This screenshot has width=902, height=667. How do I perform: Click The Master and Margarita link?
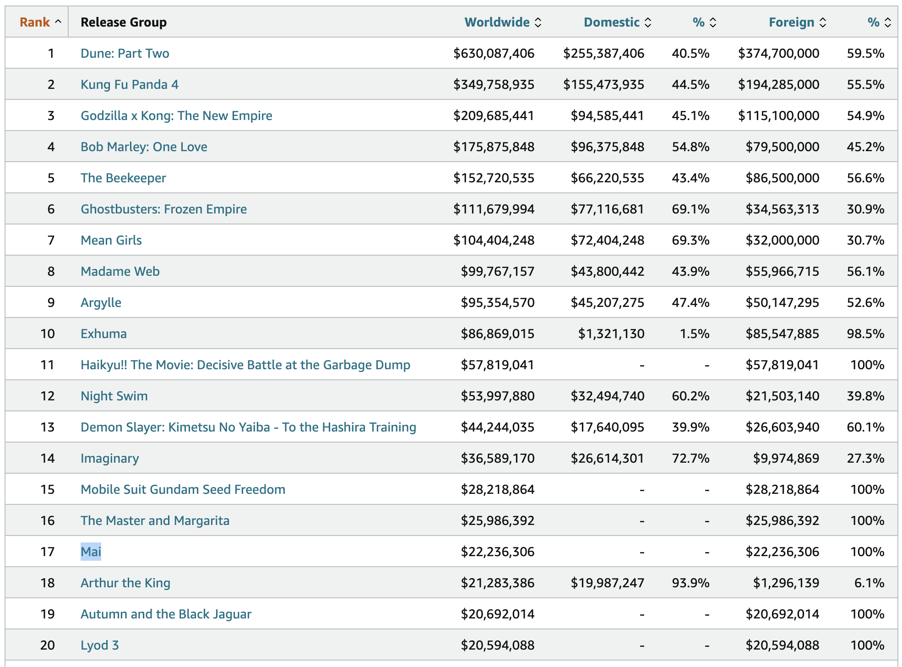155,520
